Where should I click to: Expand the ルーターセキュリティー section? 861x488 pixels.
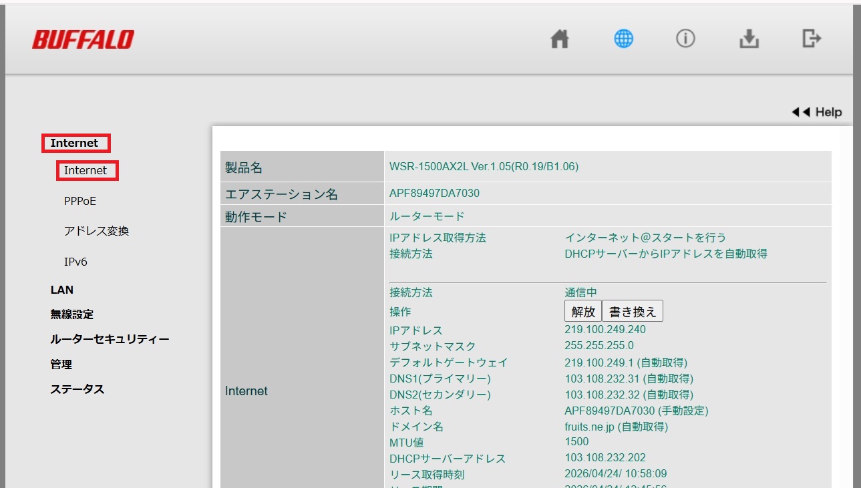pos(110,339)
